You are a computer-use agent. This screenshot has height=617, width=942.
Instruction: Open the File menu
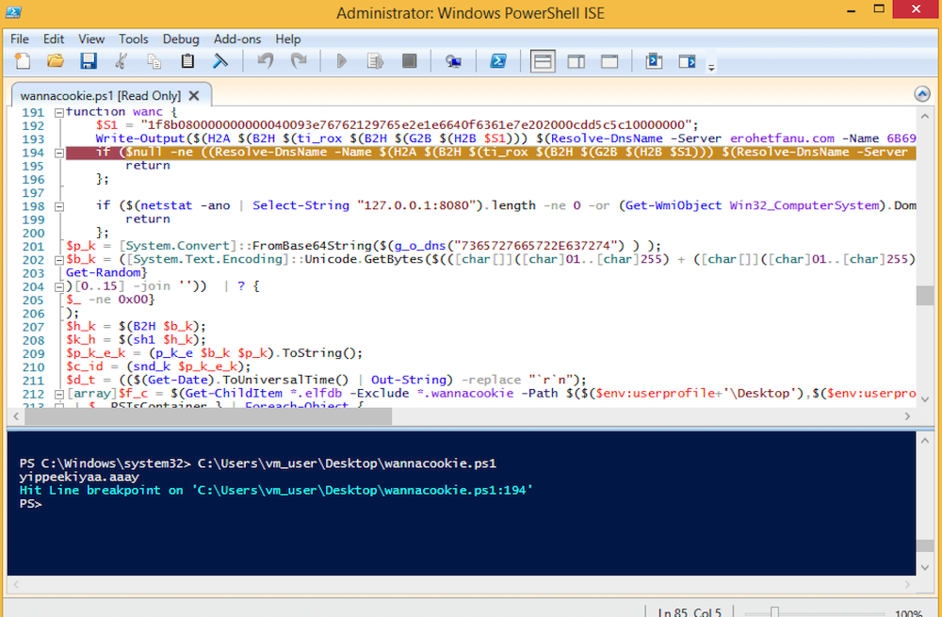point(20,39)
